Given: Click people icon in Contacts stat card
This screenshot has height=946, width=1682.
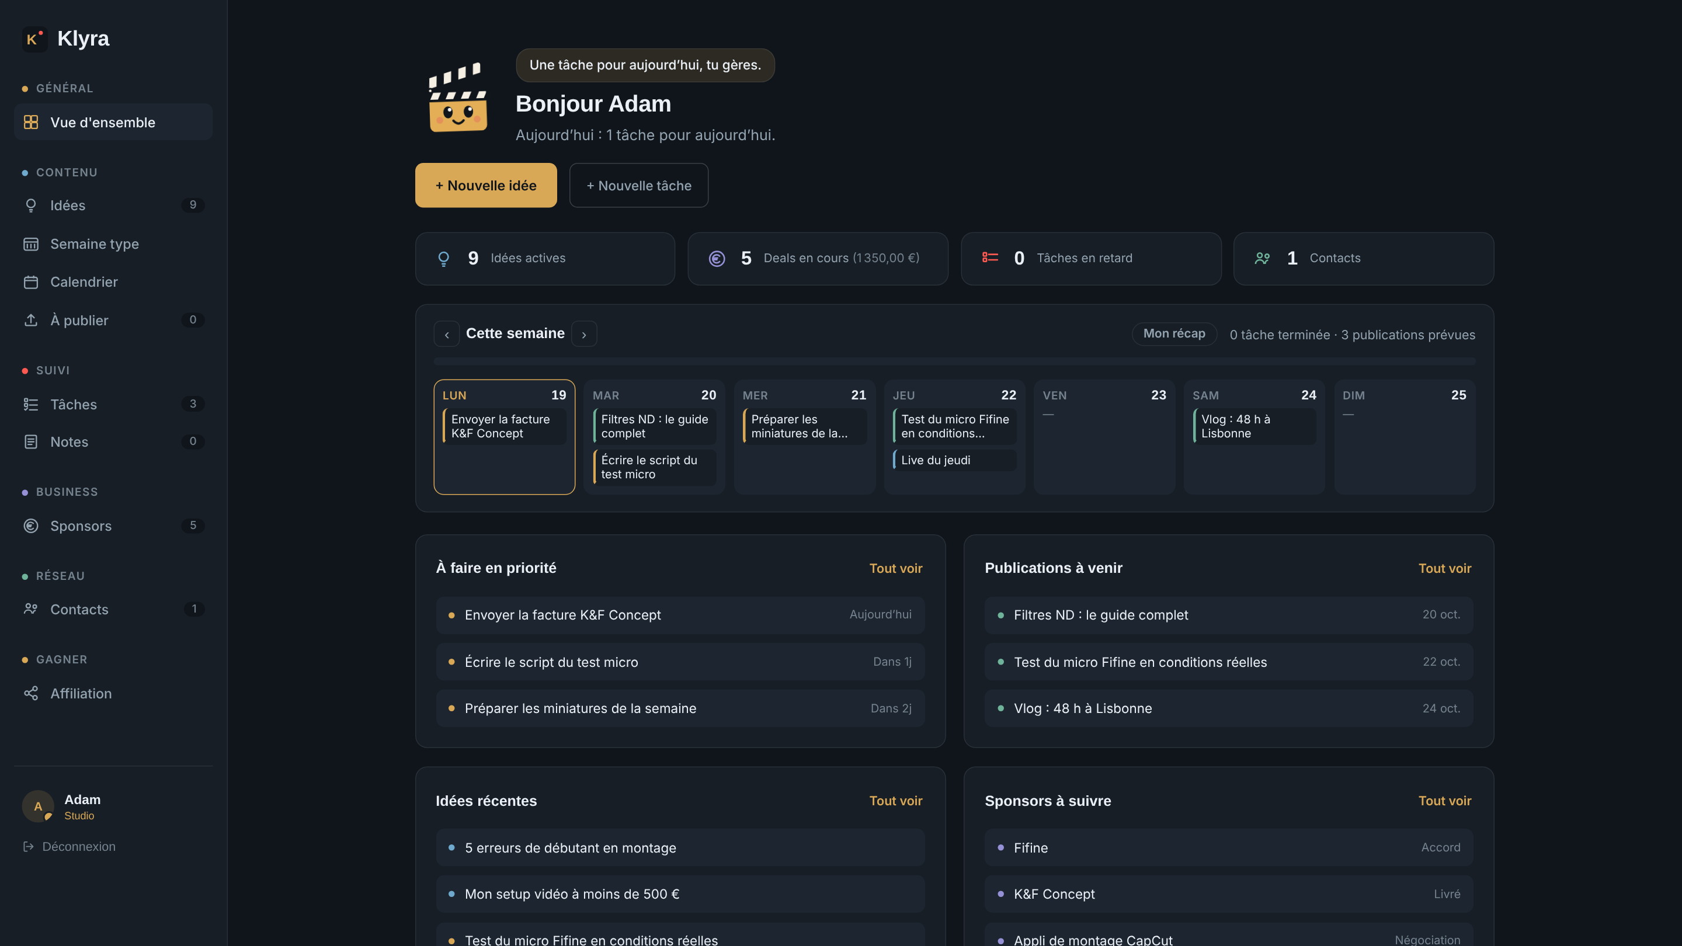Looking at the screenshot, I should tap(1262, 259).
